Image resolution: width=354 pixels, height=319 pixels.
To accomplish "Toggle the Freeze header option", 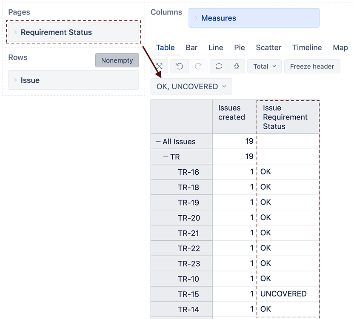I will point(312,66).
